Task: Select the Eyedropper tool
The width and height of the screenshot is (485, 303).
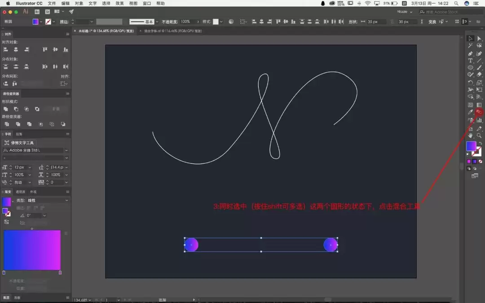Action: 470,112
